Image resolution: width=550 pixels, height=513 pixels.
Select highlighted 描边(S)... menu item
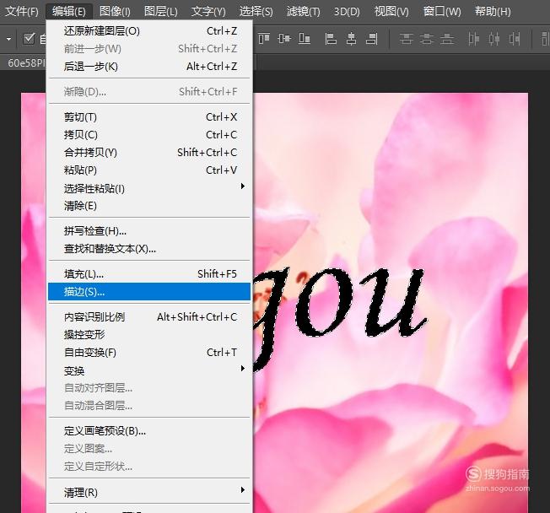pos(149,292)
